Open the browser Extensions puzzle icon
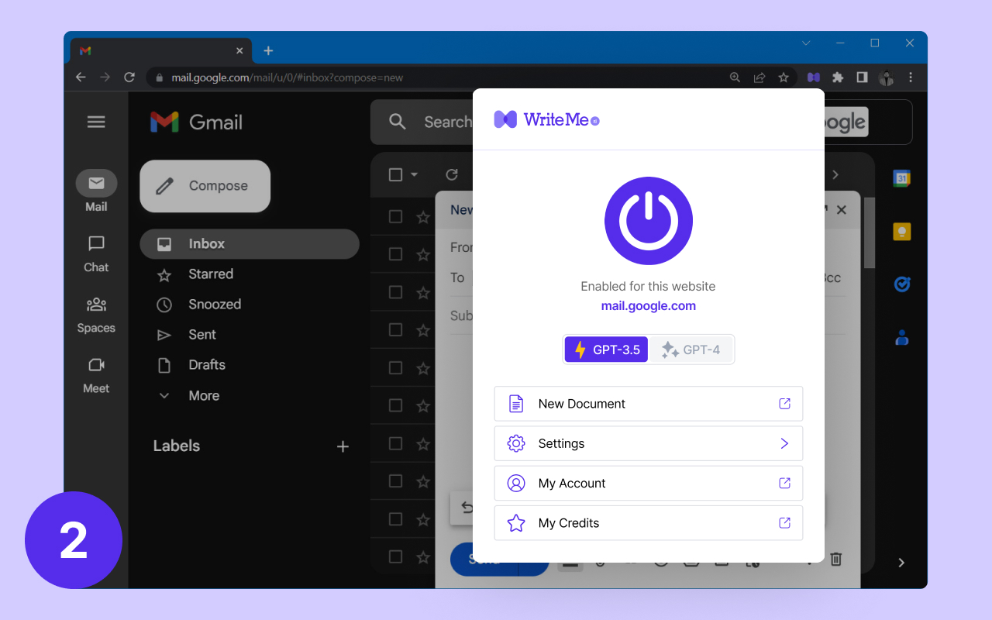Screen dimensions: 992x620 tap(838, 77)
